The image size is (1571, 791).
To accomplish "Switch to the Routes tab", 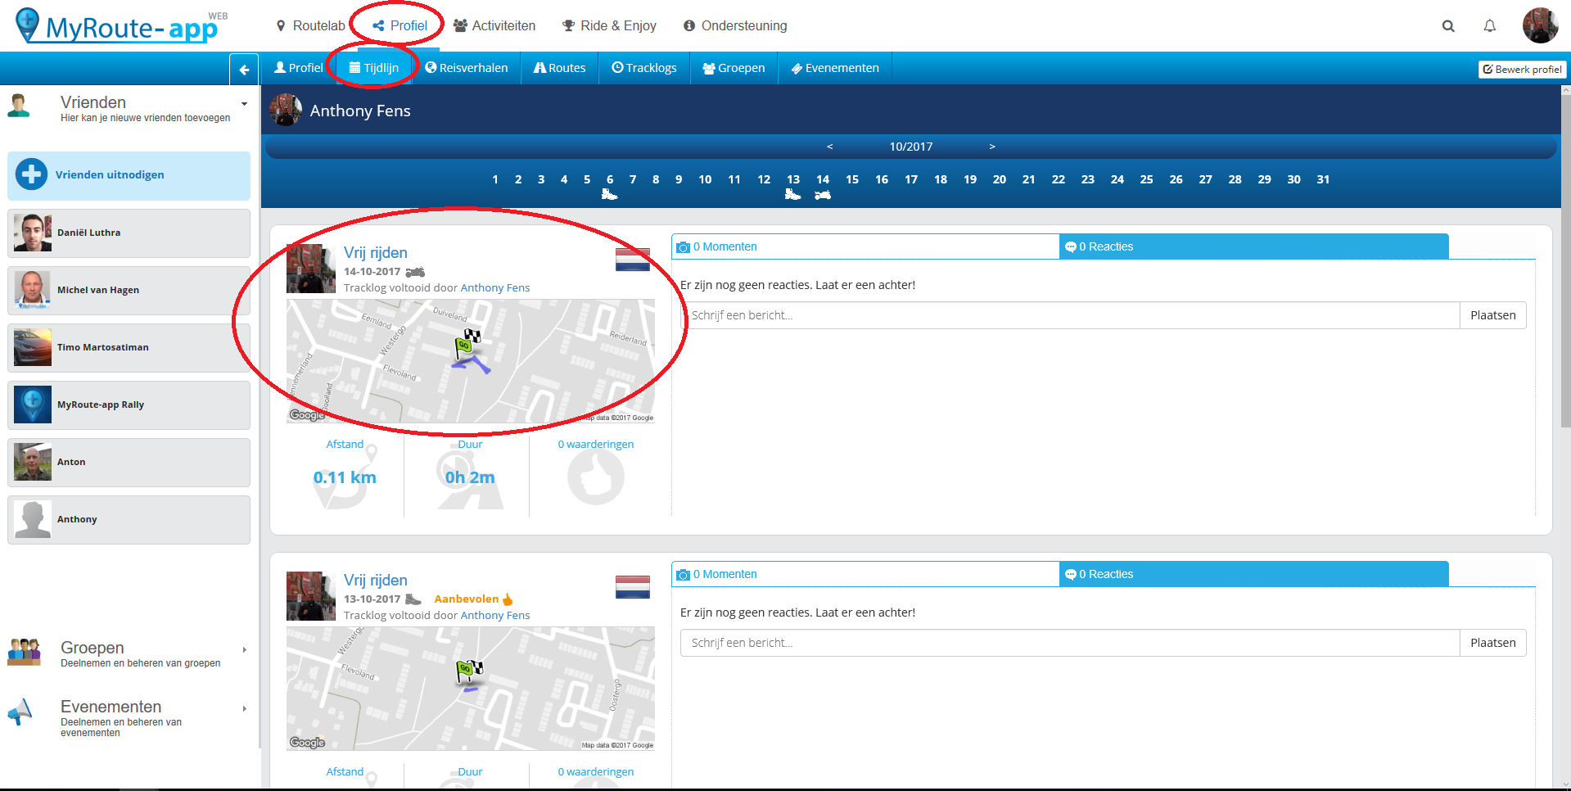I will click(560, 68).
